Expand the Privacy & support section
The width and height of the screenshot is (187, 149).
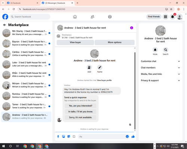tap(160, 80)
